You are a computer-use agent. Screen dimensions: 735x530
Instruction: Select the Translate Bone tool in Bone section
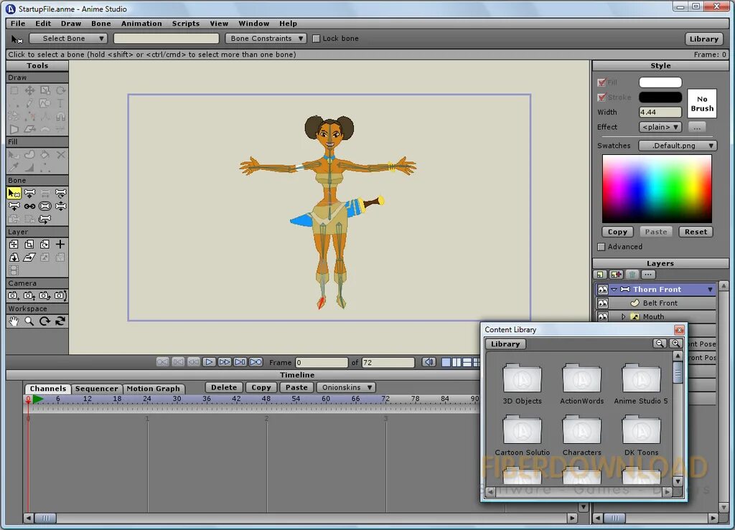[29, 193]
